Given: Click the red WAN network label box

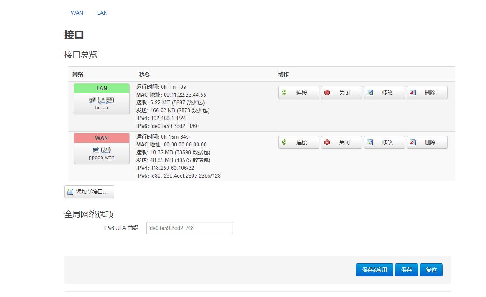Looking at the screenshot, I should (x=101, y=137).
